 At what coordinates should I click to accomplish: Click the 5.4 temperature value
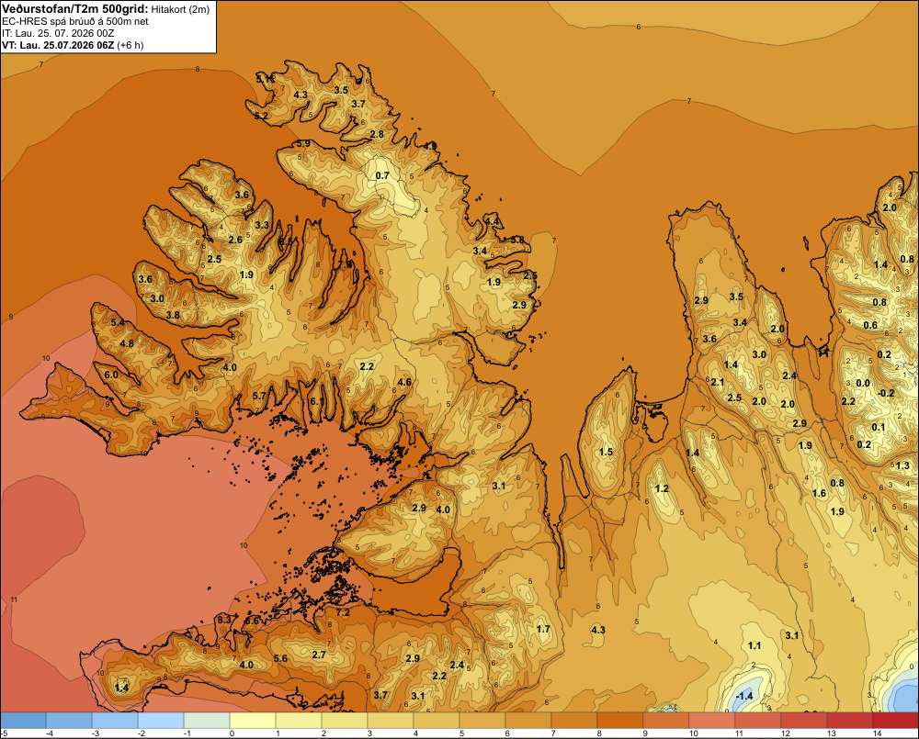(x=118, y=322)
